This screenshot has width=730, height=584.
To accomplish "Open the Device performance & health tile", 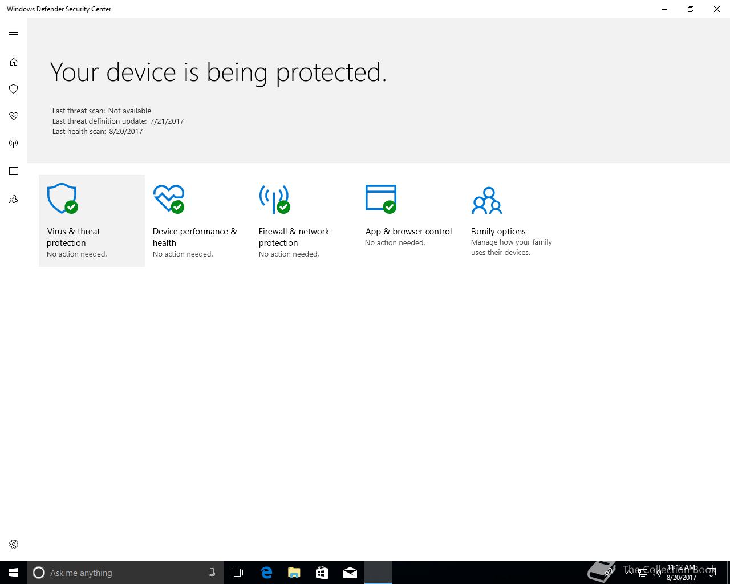I will [x=198, y=221].
